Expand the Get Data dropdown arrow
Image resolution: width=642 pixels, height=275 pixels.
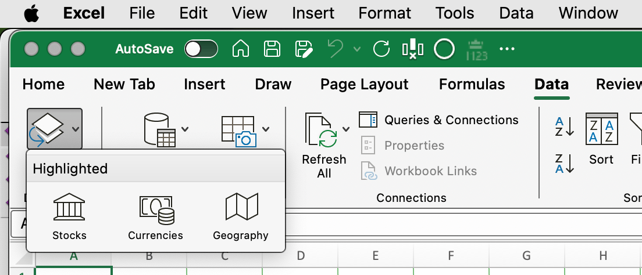[x=185, y=129]
